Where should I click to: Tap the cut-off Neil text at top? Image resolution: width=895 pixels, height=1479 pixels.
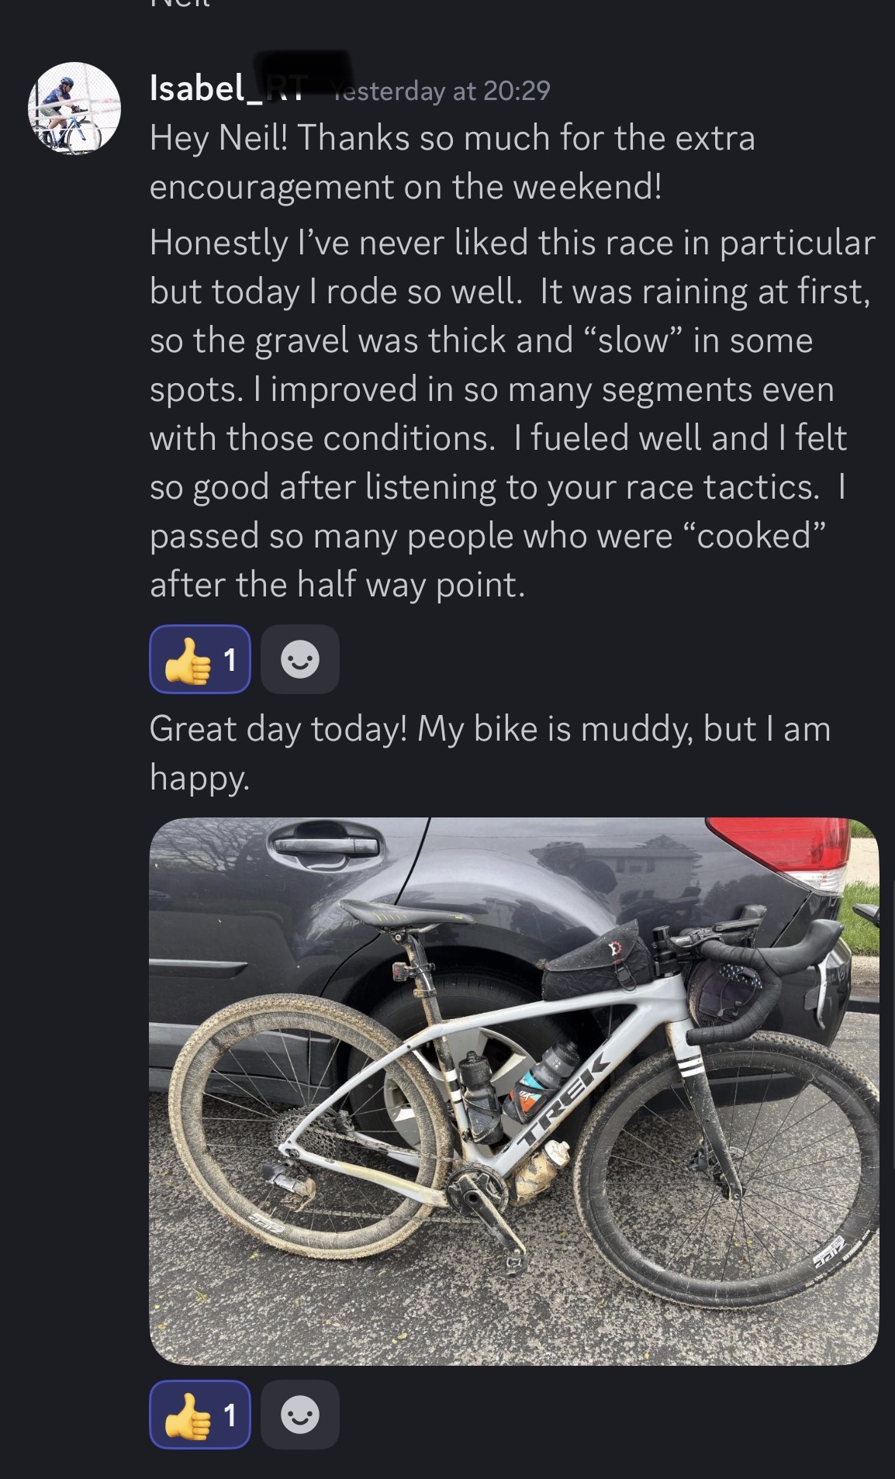[x=180, y=4]
